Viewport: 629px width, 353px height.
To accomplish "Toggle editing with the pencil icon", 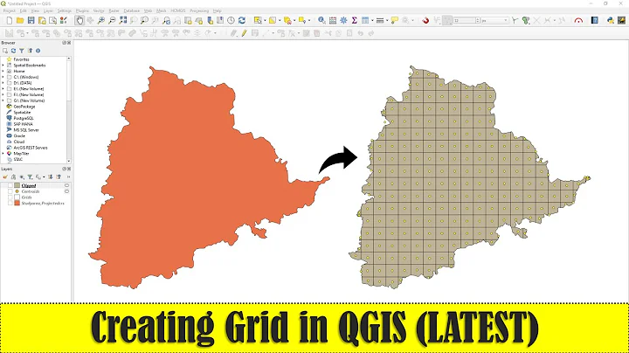I will coord(244,33).
